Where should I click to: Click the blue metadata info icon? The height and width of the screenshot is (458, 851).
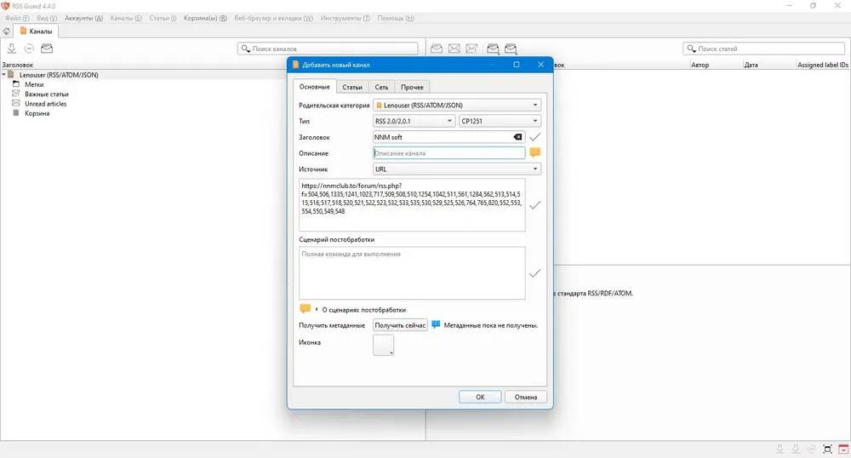pos(436,325)
